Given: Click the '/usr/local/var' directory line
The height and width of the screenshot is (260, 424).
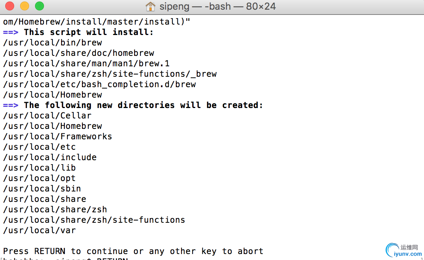Looking at the screenshot, I should point(39,231).
